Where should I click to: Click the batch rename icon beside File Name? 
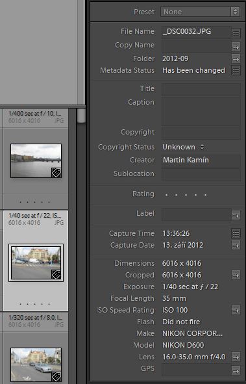[x=236, y=33]
